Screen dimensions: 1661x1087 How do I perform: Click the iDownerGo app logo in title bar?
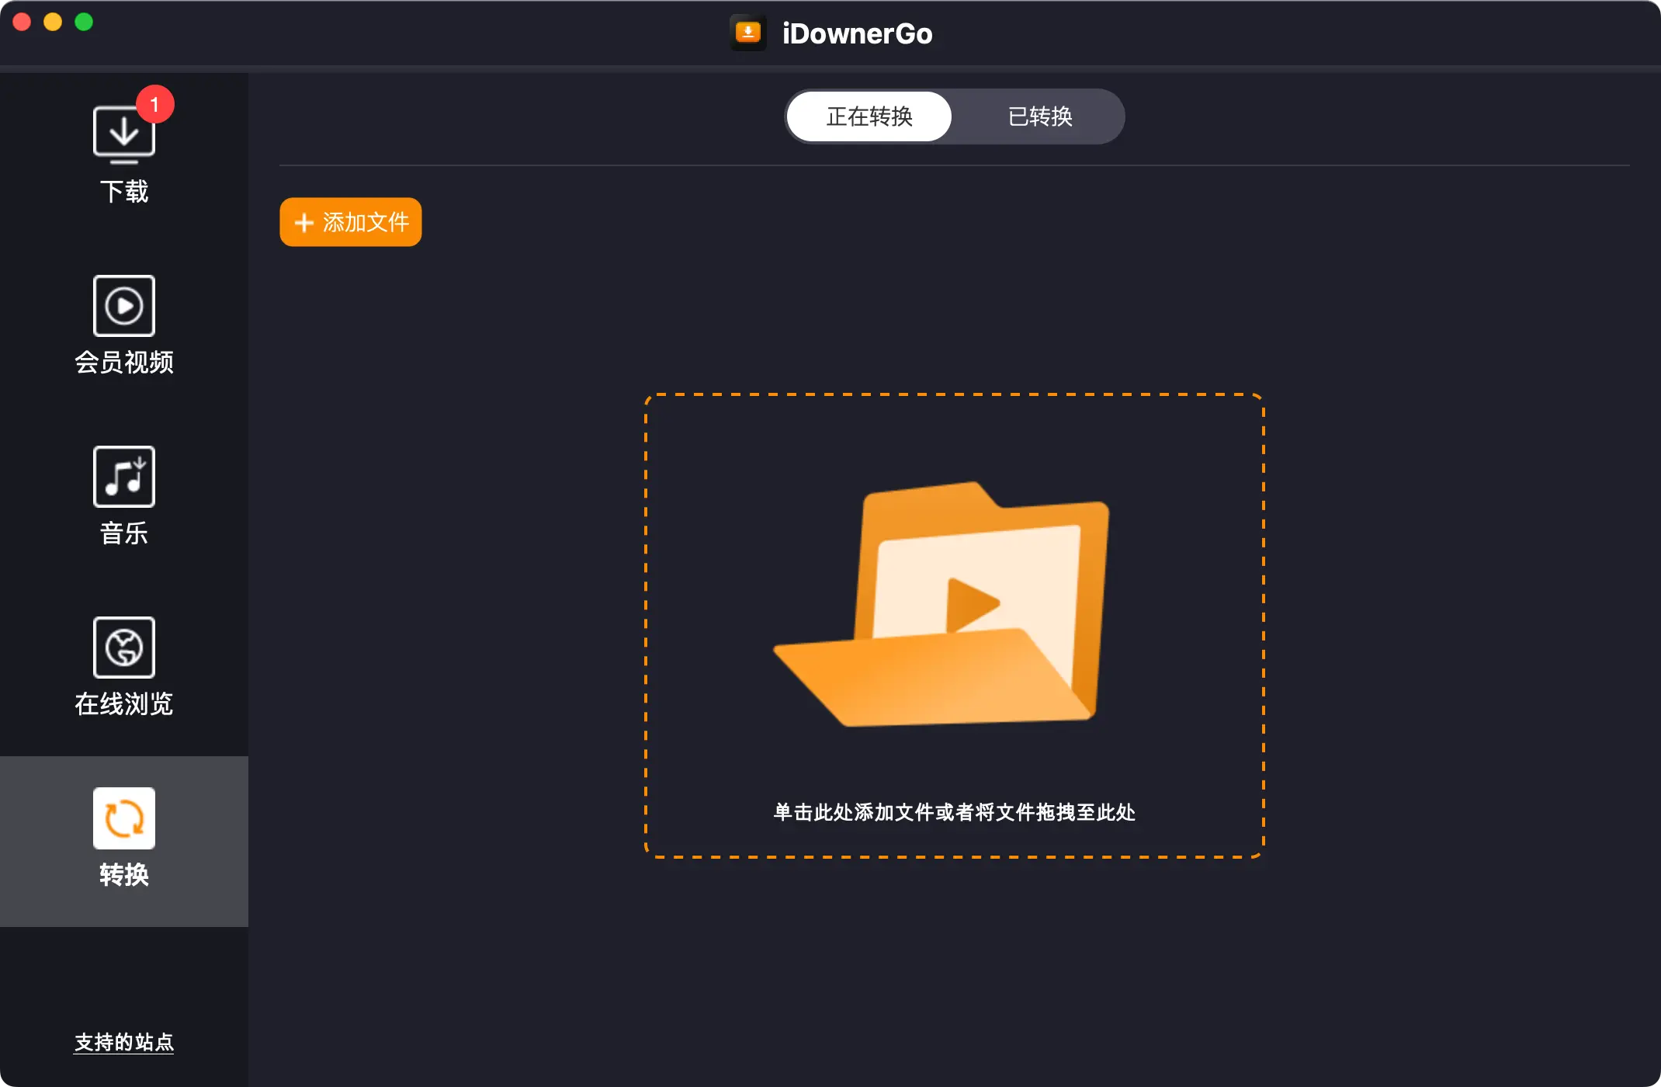[x=748, y=33]
